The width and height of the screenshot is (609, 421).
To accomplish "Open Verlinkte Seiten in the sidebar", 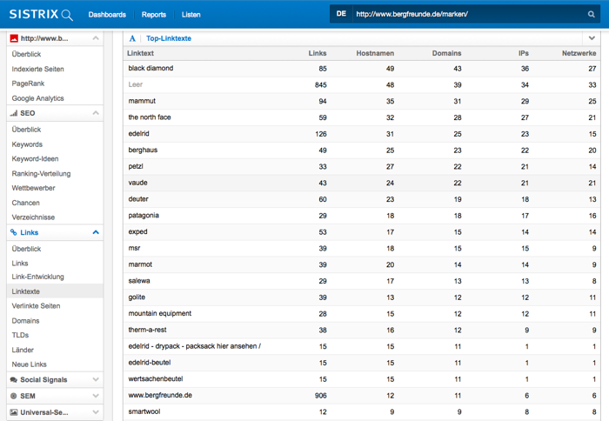I will pyautogui.click(x=36, y=306).
